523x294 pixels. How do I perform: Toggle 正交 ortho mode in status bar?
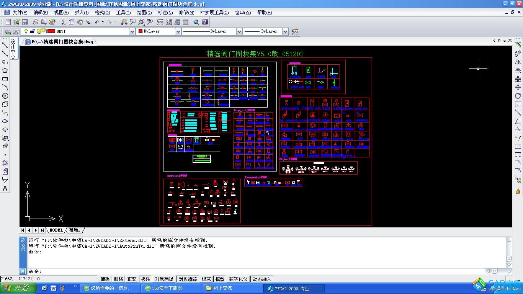pos(132,279)
